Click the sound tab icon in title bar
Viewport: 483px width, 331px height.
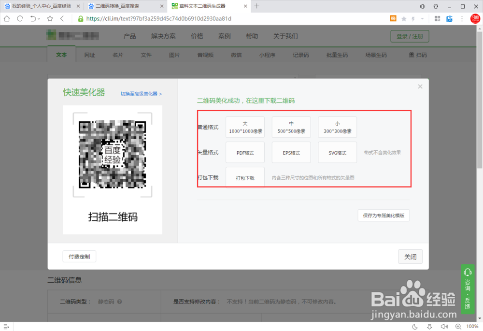[423, 6]
